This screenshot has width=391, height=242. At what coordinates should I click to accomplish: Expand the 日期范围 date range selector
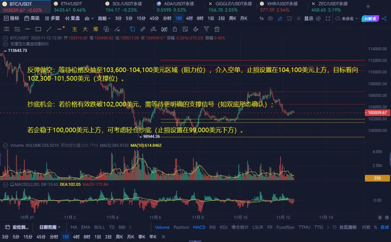[x=51, y=228]
